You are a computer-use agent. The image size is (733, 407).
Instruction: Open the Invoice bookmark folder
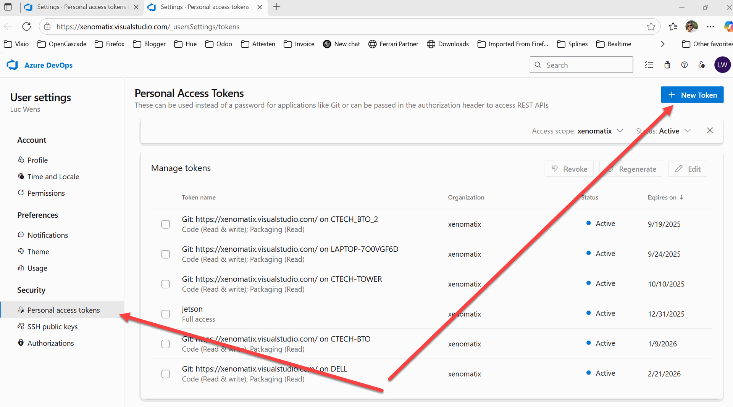pos(299,44)
